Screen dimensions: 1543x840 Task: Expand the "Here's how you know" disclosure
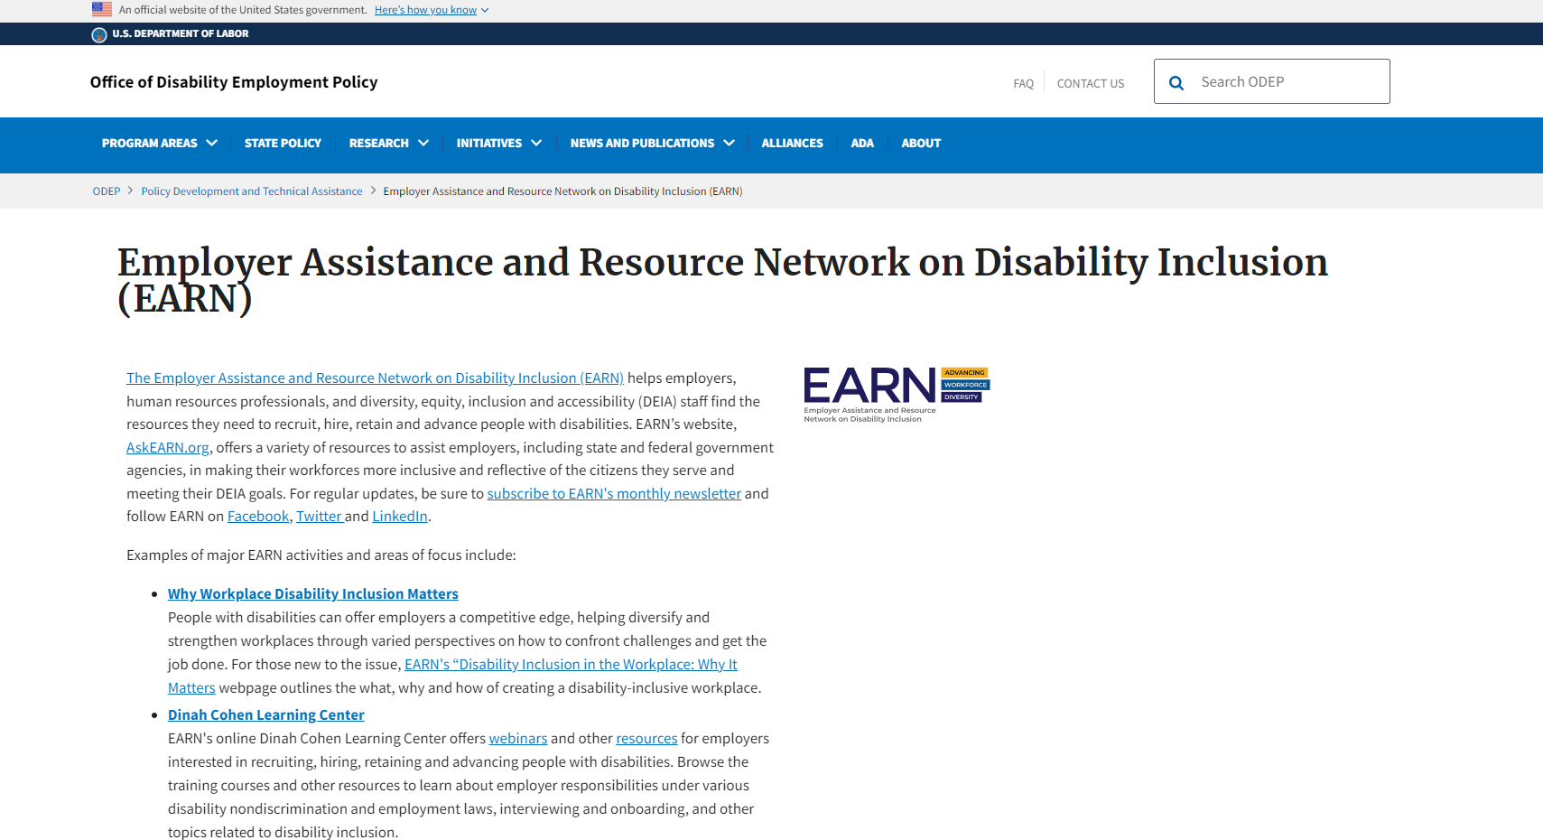point(432,10)
